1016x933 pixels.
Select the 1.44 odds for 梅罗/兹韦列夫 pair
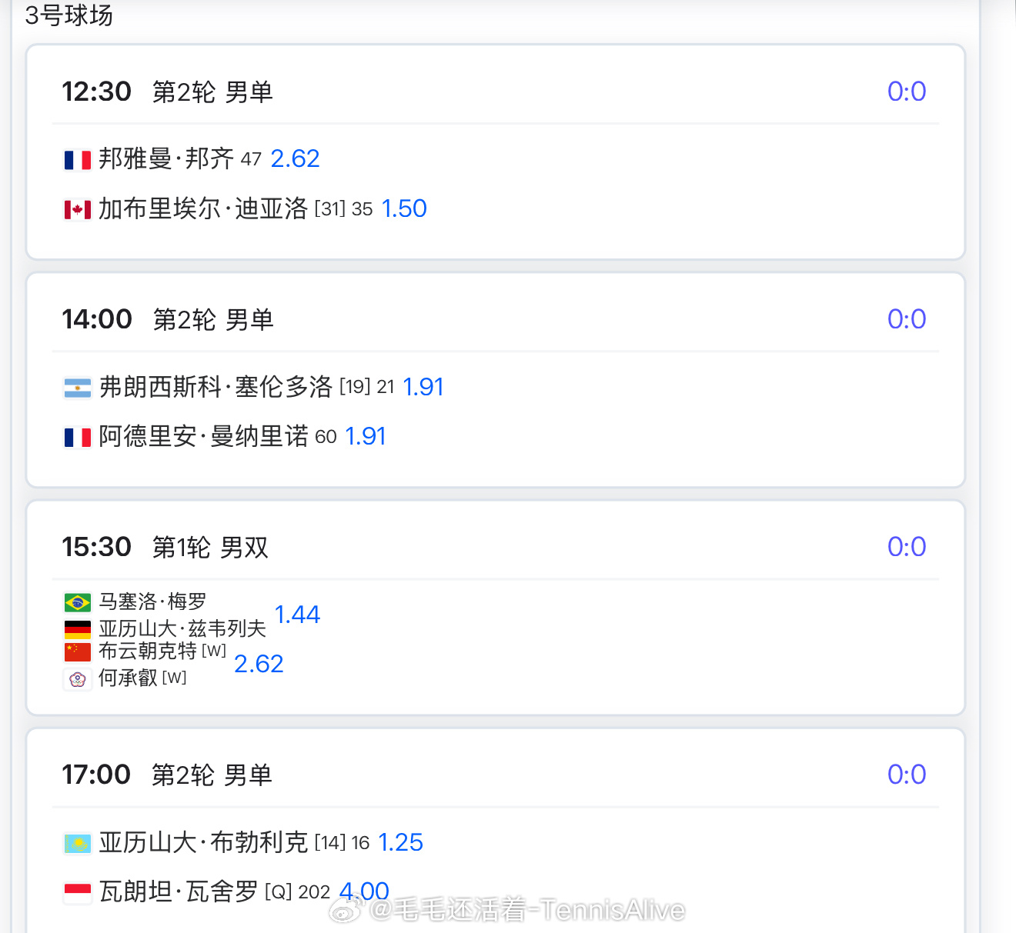coord(297,615)
